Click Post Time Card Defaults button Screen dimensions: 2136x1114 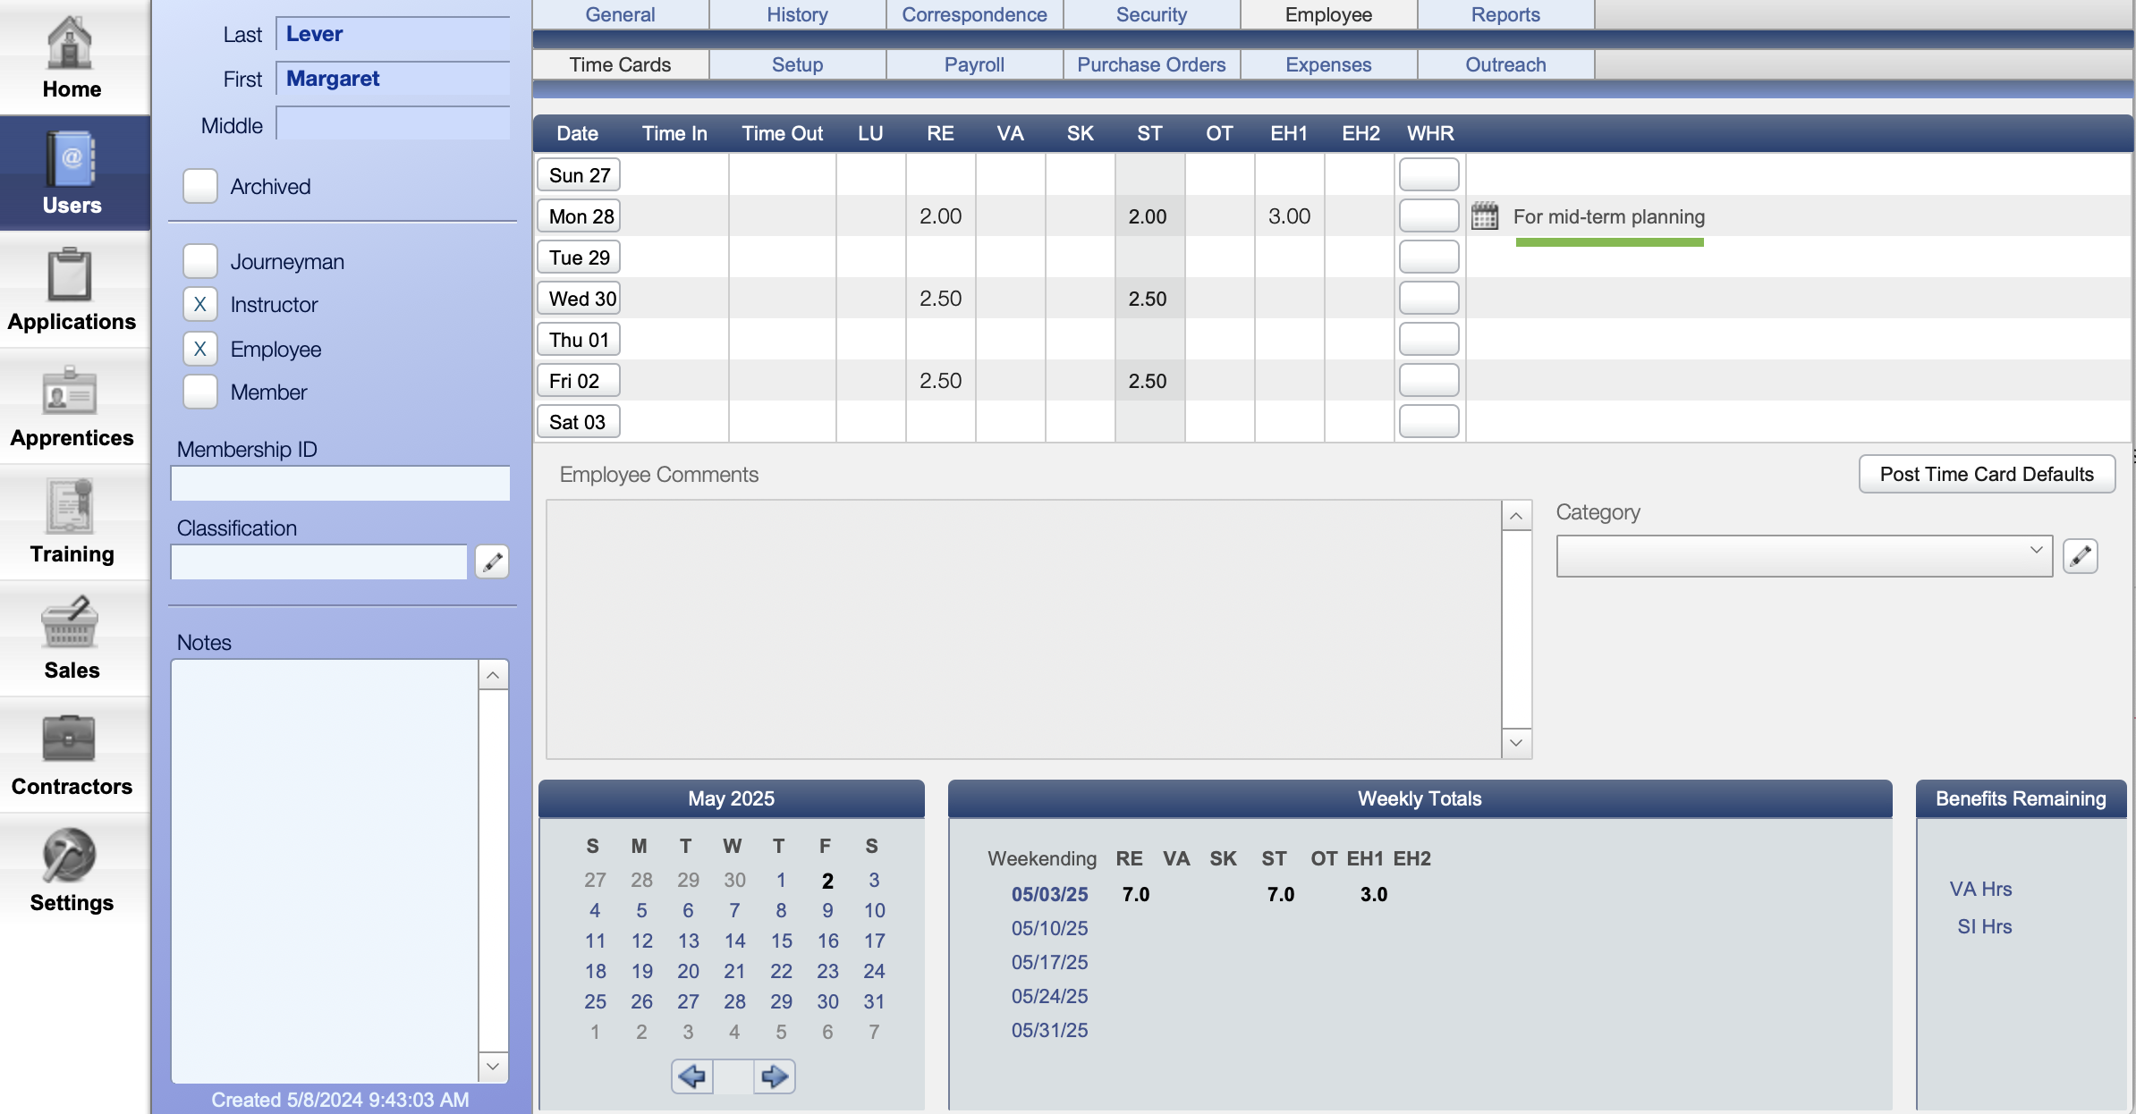point(1988,474)
